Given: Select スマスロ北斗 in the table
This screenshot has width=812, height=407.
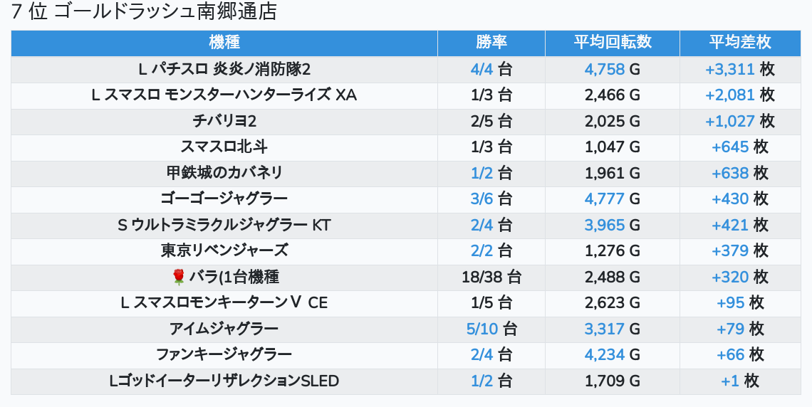Looking at the screenshot, I should [224, 147].
